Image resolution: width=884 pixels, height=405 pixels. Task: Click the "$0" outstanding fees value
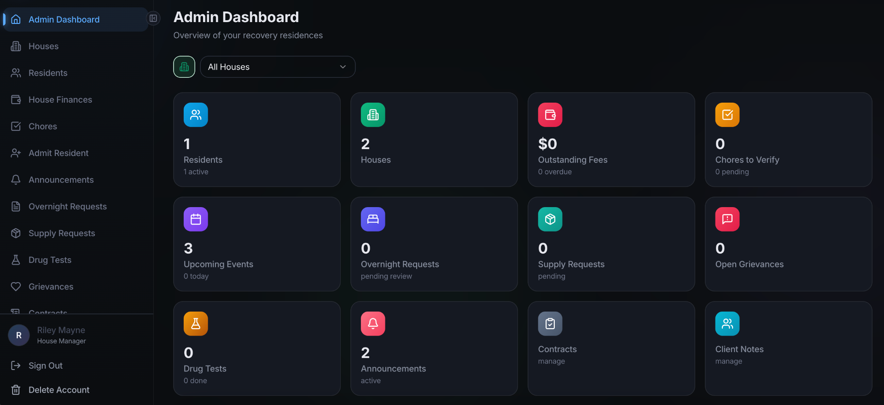[547, 144]
